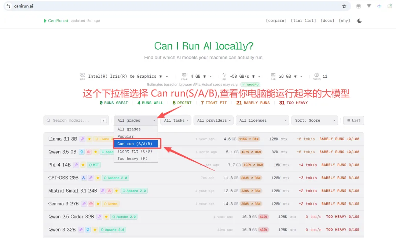396x238 pixels.
Task: Click the lightbulb icon on Qwen 3 32B row
Action: coord(88,230)
